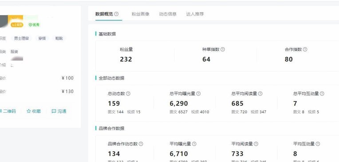Click 总平均曝光量 value 6,290
The image size is (339, 162).
coord(179,103)
